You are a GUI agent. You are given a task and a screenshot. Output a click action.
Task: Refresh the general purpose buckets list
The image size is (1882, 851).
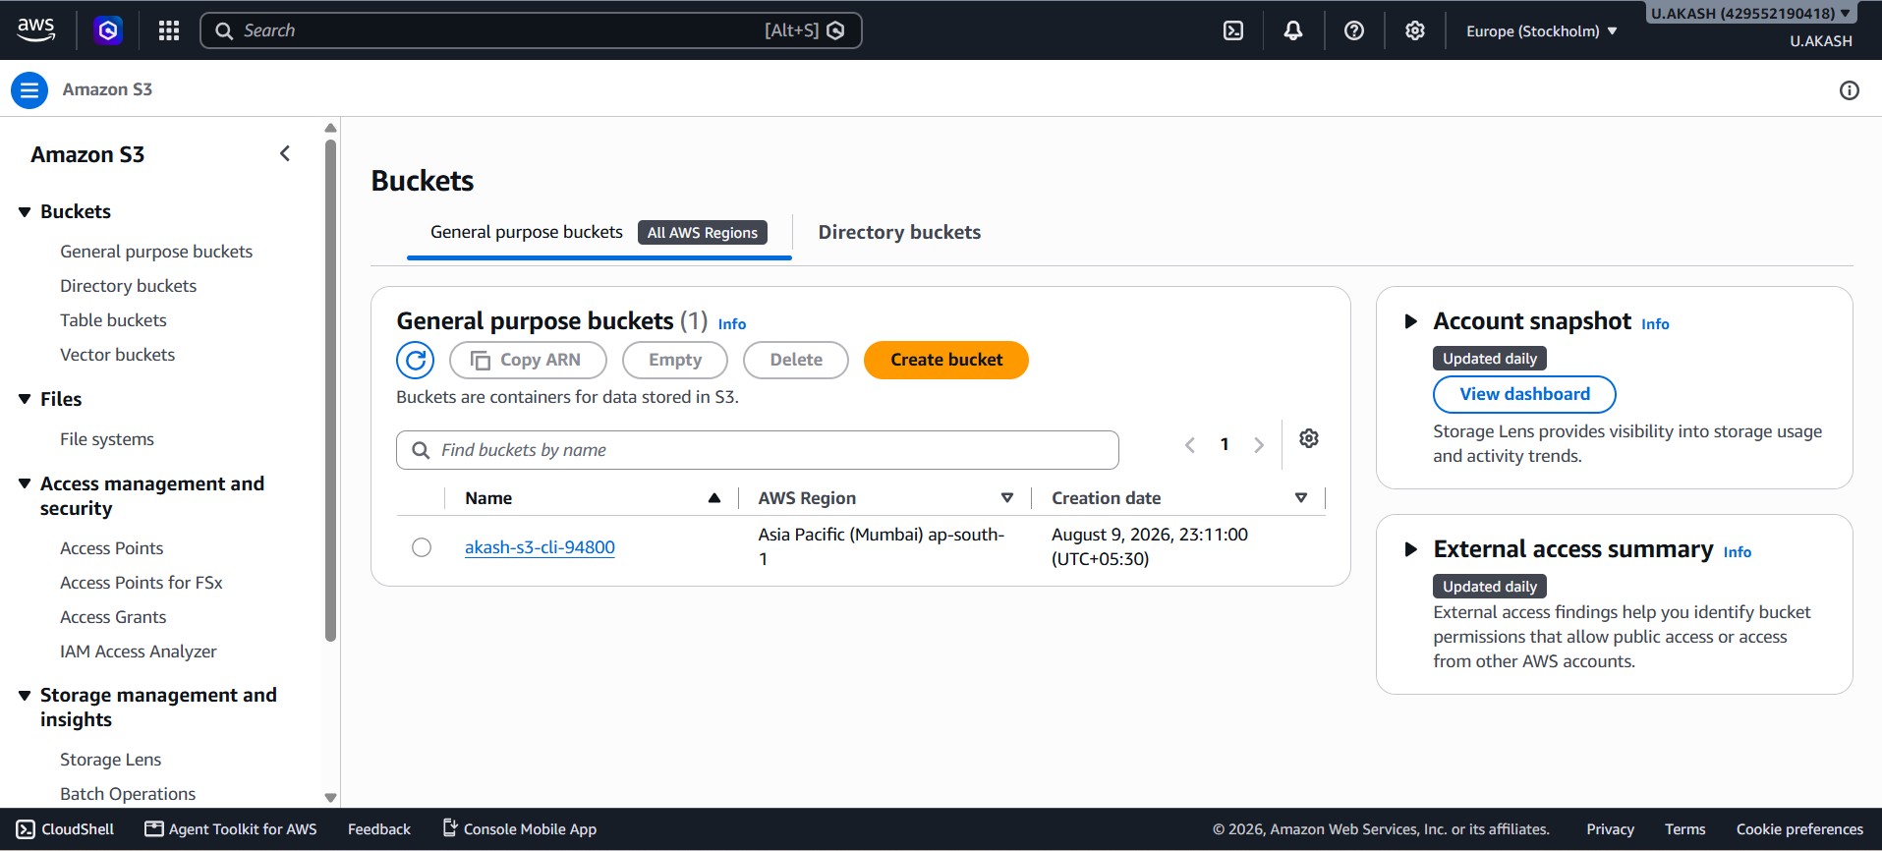[416, 360]
